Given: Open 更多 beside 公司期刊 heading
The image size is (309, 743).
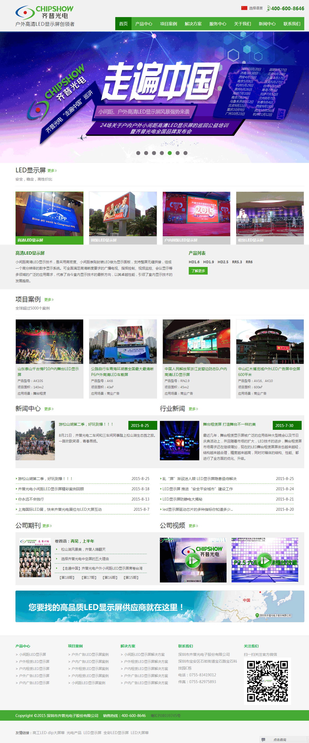Looking at the screenshot, I should tap(47, 526).
